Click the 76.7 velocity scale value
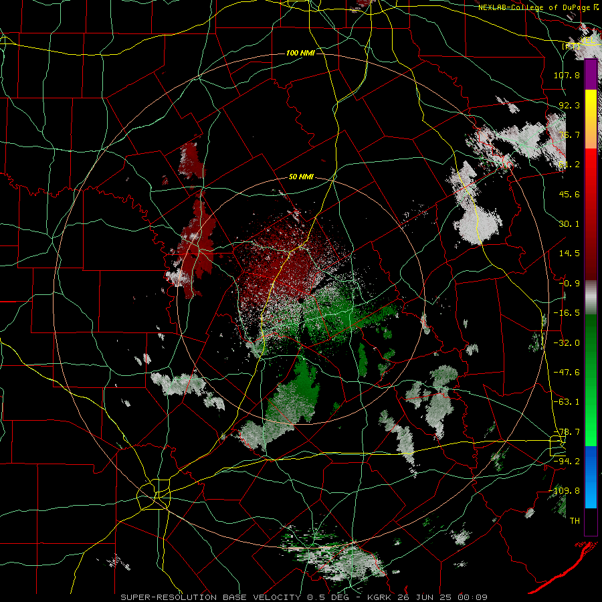This screenshot has width=602, height=602. coord(569,134)
